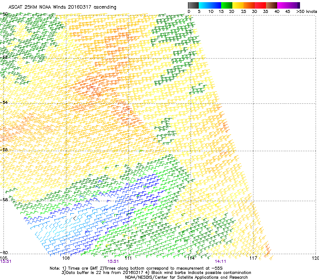The width and height of the screenshot is (319, 280).
Task: Click the 111 longitude axis label
Action: pyautogui.click(x=128, y=258)
